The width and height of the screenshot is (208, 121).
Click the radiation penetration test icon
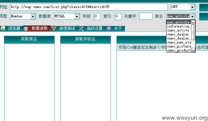(54, 28)
